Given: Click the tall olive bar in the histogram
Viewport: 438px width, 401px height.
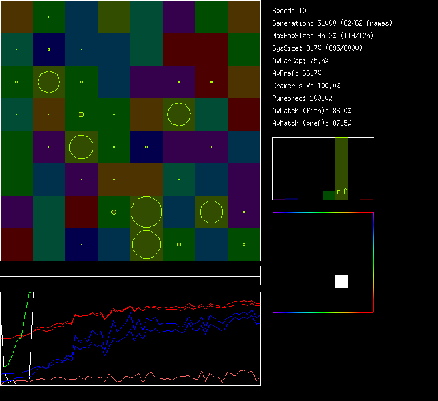Looking at the screenshot, I should click(x=342, y=163).
